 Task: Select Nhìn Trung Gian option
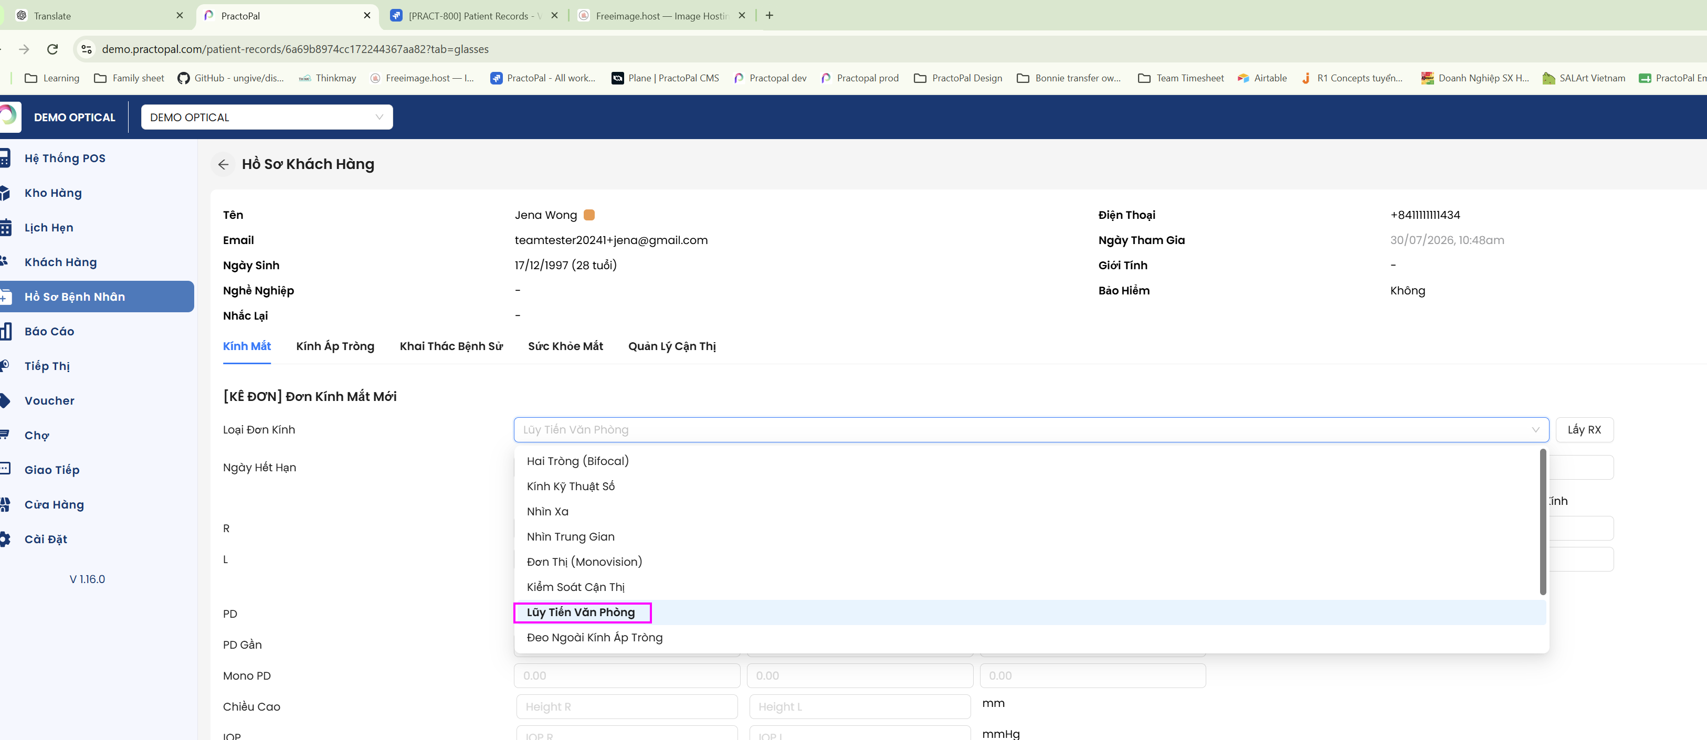(x=1030, y=536)
